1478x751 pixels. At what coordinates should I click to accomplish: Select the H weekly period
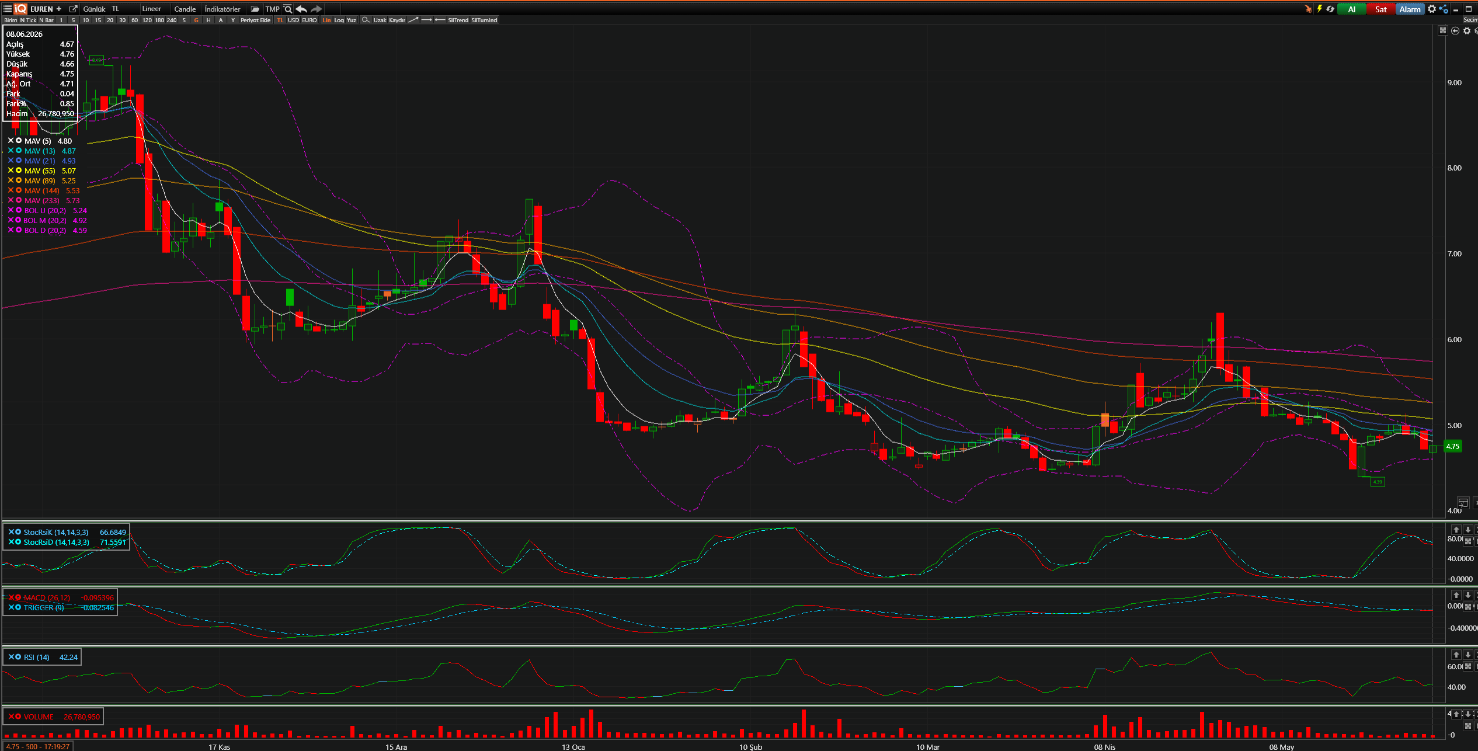click(x=208, y=20)
